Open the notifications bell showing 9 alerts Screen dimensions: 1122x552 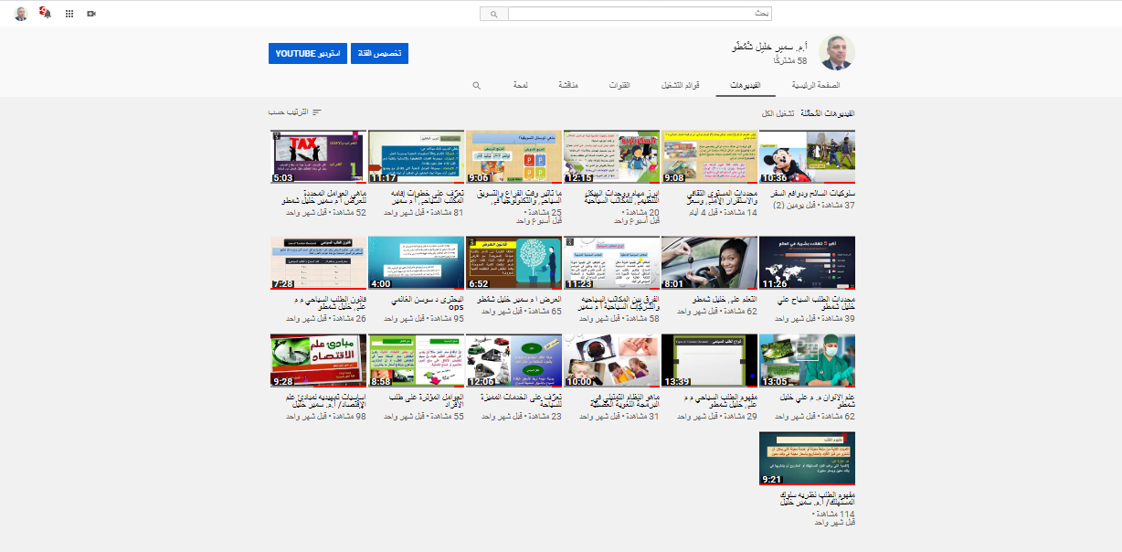[46, 14]
